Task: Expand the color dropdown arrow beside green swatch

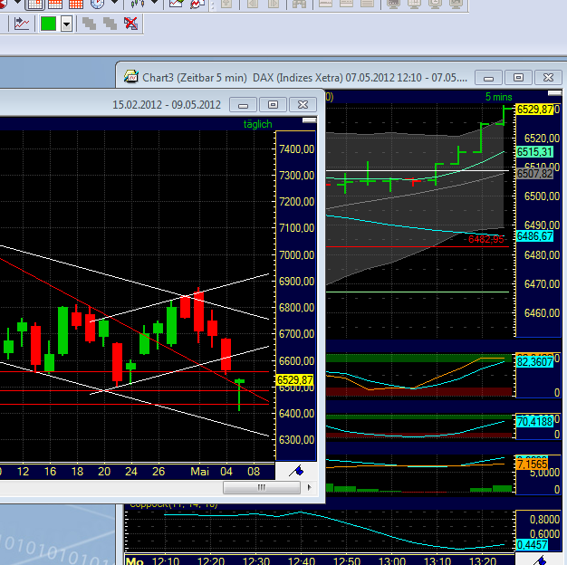Action: click(66, 24)
